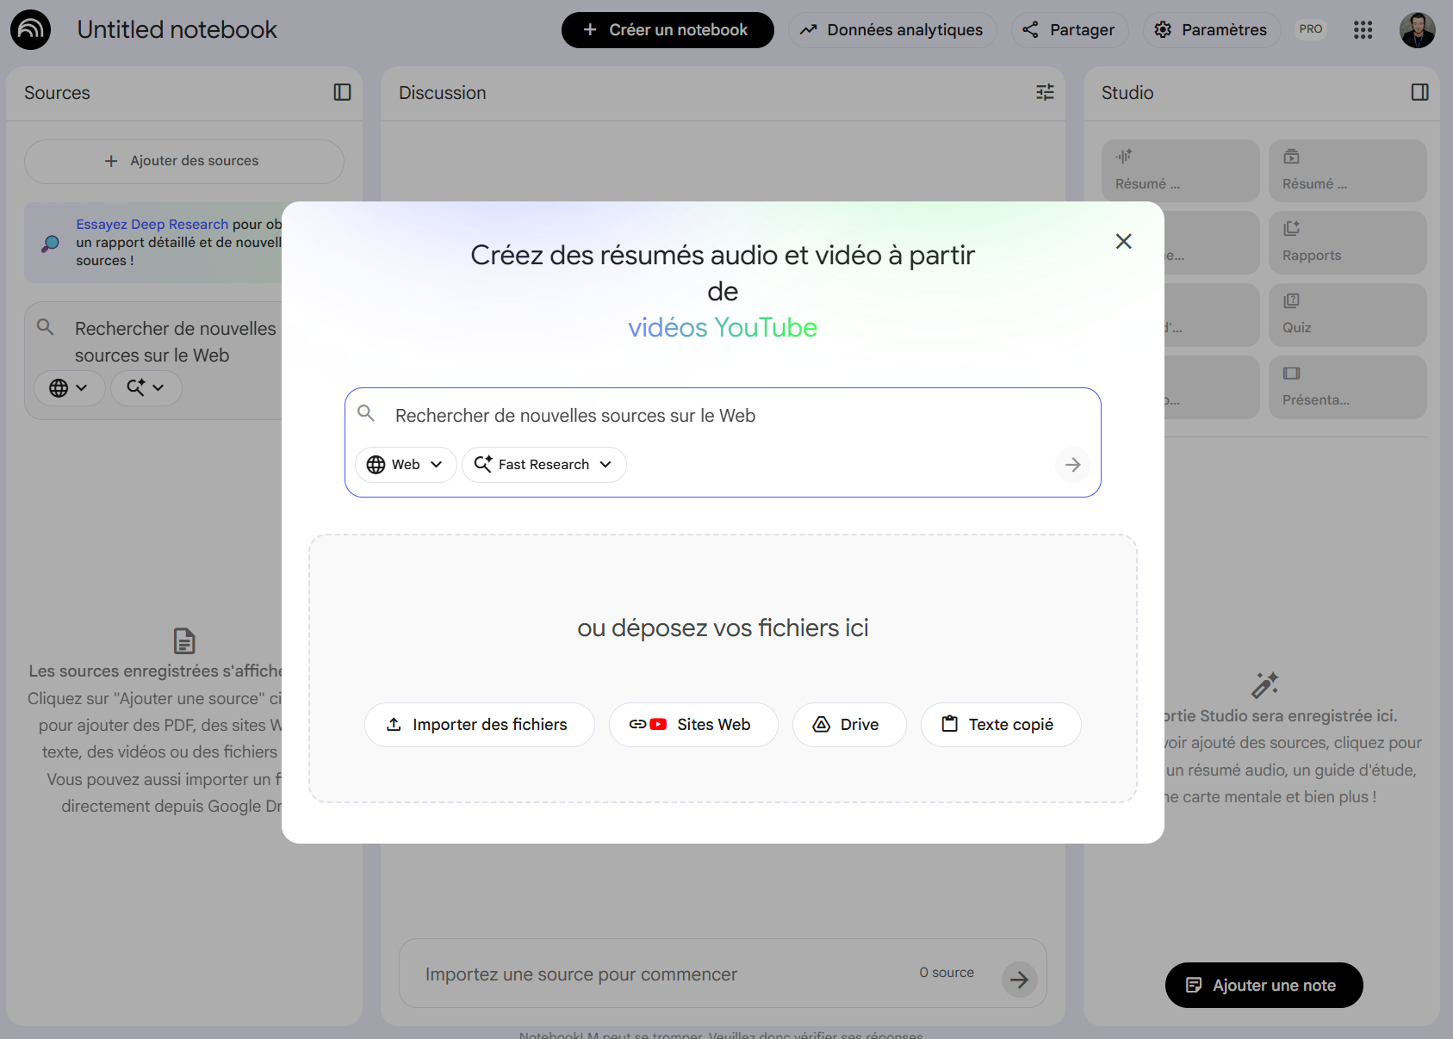Click the NotebookLM logo
The image size is (1453, 1039).
[30, 28]
